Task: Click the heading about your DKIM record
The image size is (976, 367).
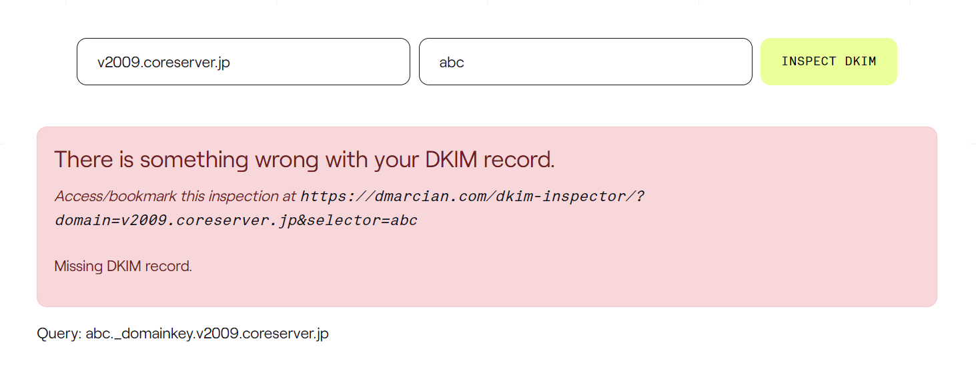Action: coord(304,160)
